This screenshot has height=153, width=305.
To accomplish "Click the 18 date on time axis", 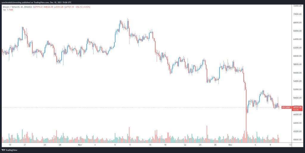I will coord(10,145).
